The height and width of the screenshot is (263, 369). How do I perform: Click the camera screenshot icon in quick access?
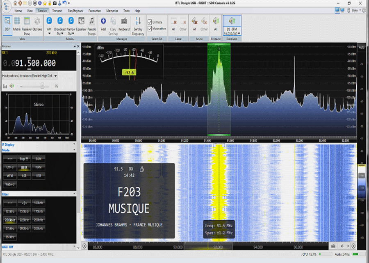(55, 3)
